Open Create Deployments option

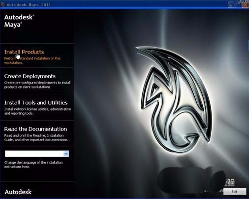(x=30, y=76)
